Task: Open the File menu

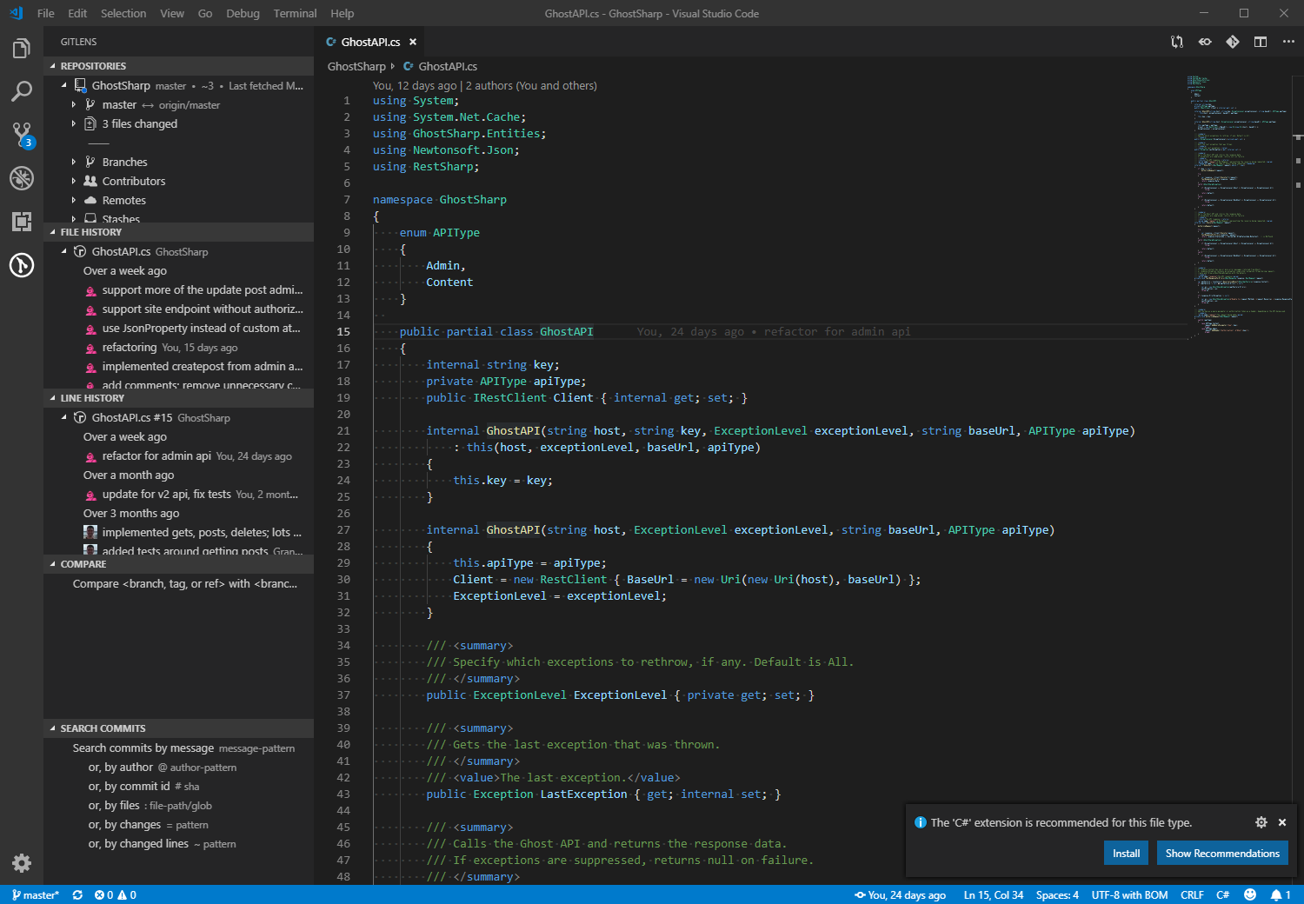Action: [46, 13]
